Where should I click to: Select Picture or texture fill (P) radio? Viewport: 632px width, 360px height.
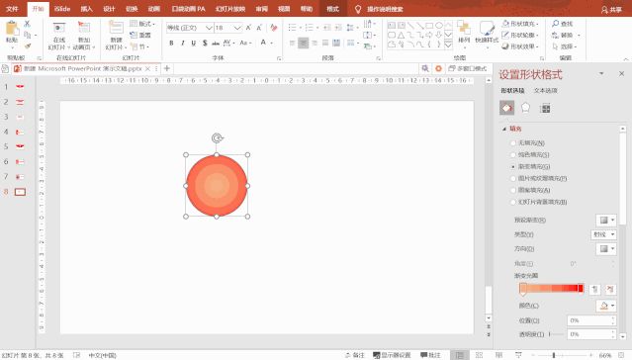point(513,178)
